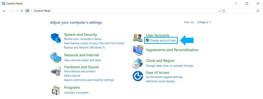Open the Appearance and Personalization monitor icon
This screenshot has height=99, width=263.
[138, 50]
